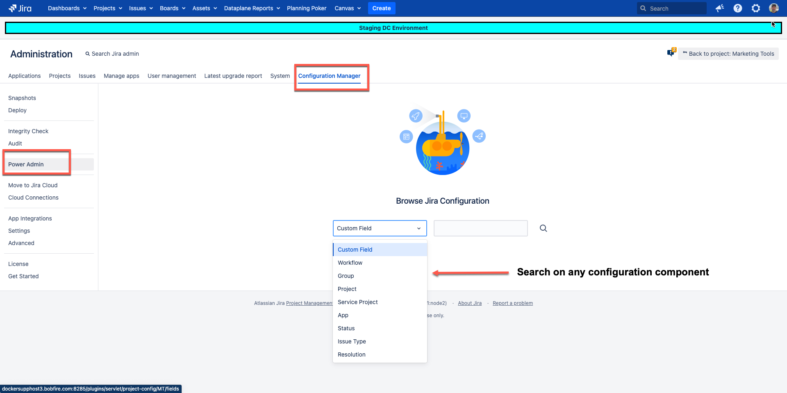
Task: Open the Custom Field component dropdown
Action: [379, 228]
